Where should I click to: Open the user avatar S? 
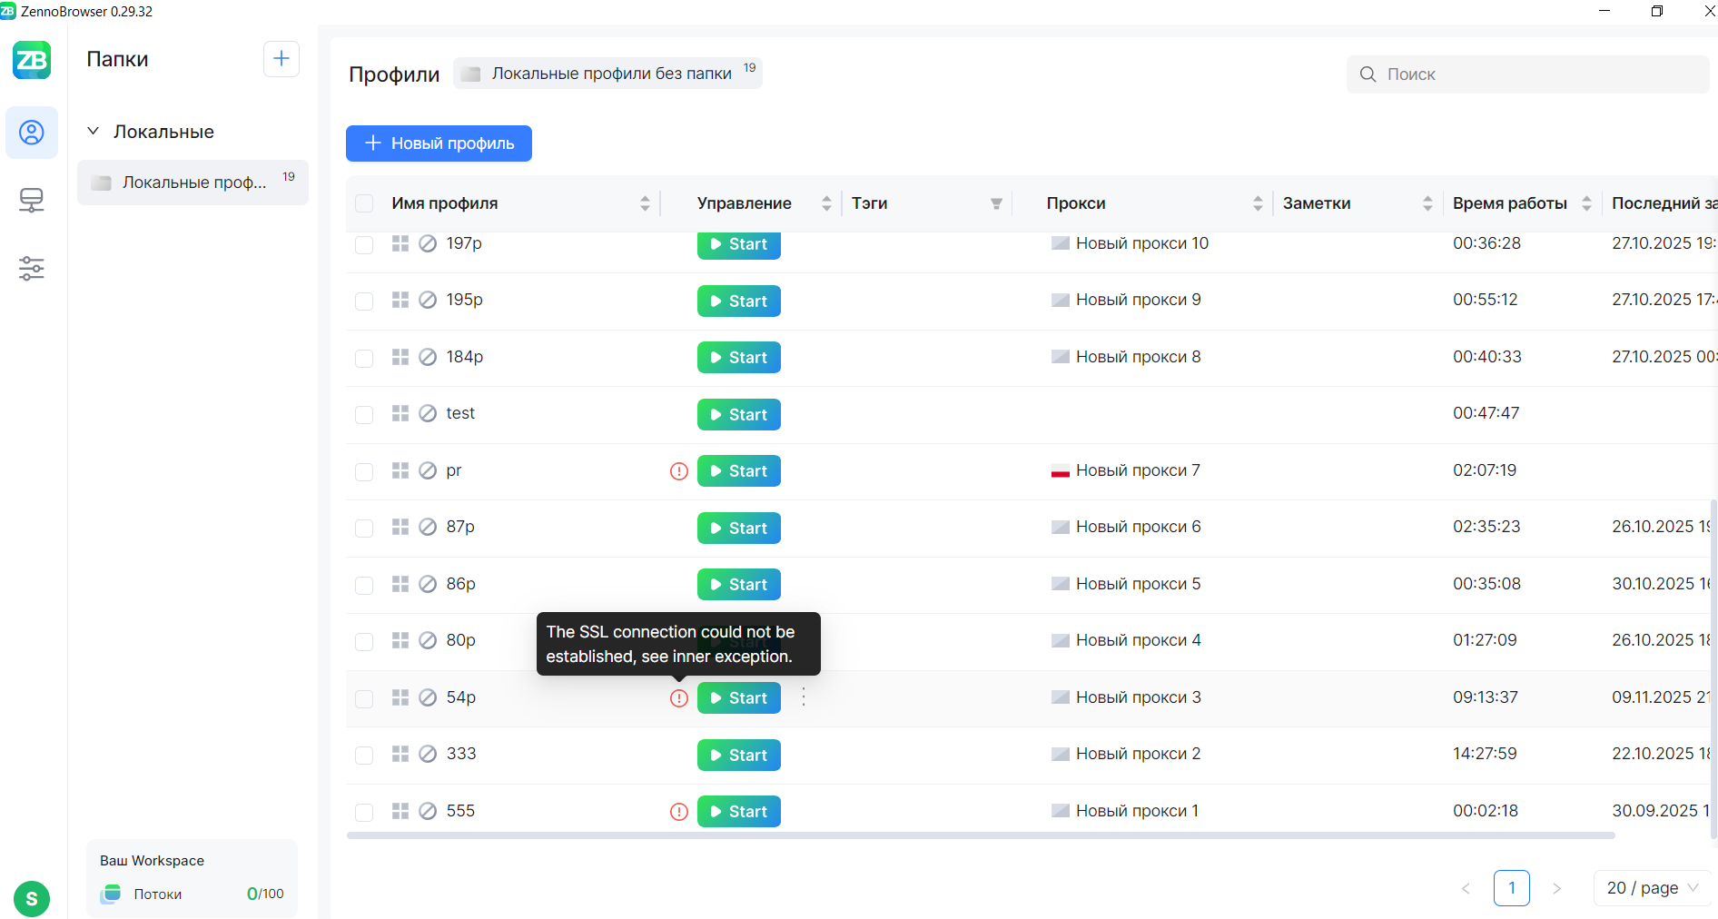[x=32, y=899]
